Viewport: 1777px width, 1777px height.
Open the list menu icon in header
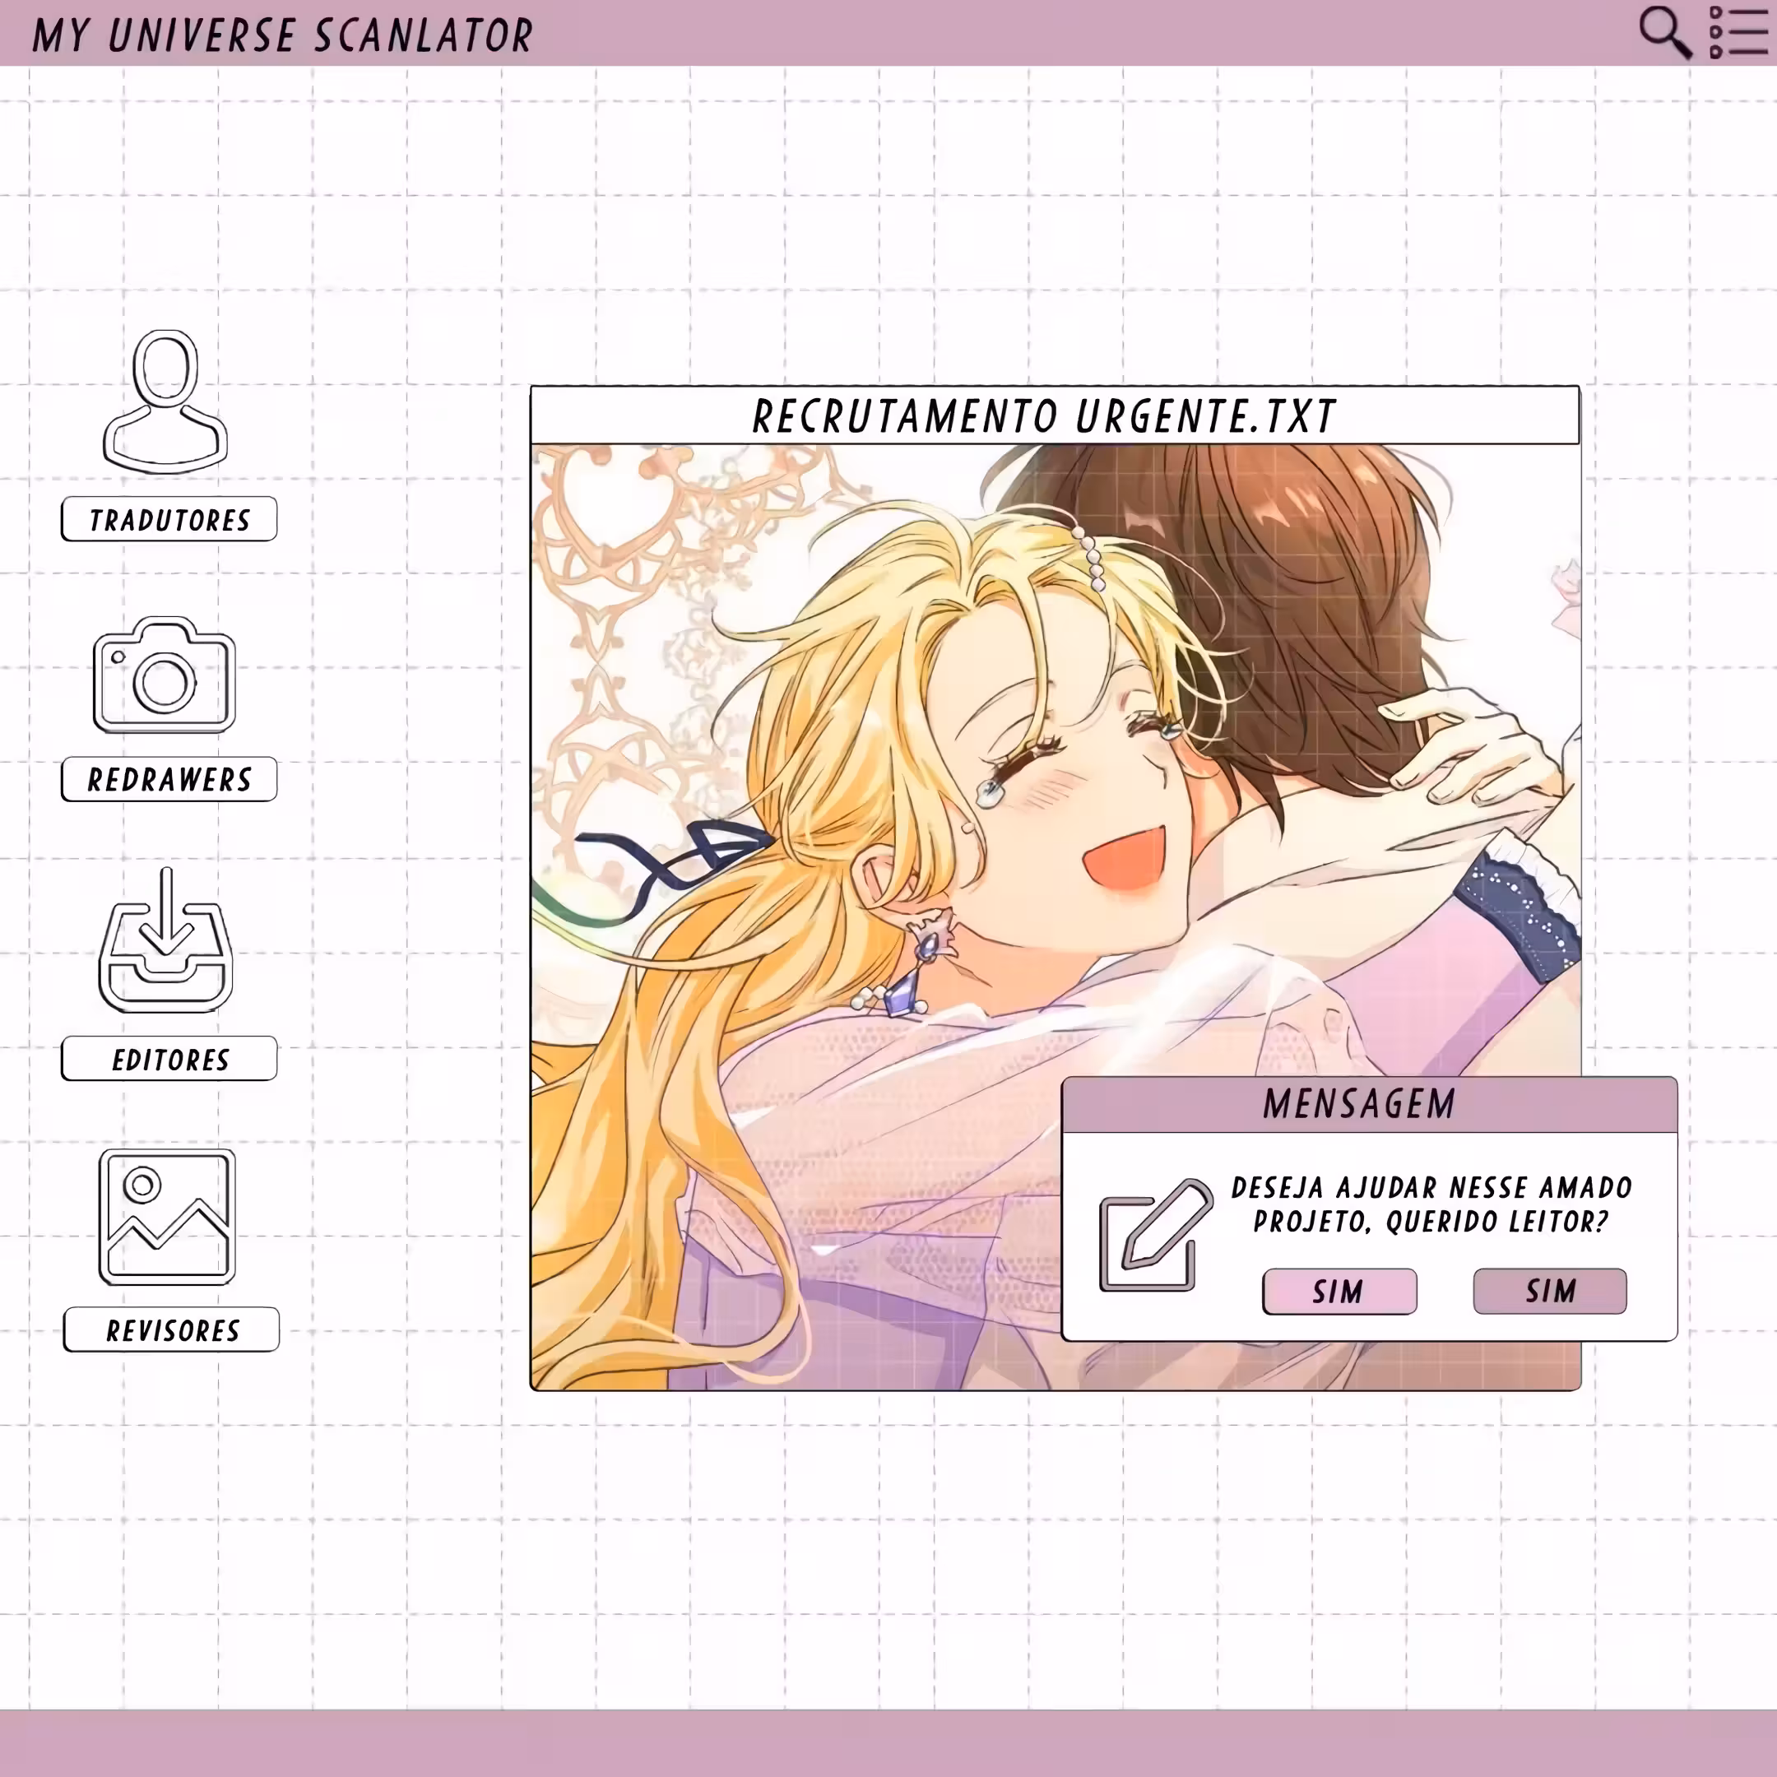click(x=1739, y=32)
